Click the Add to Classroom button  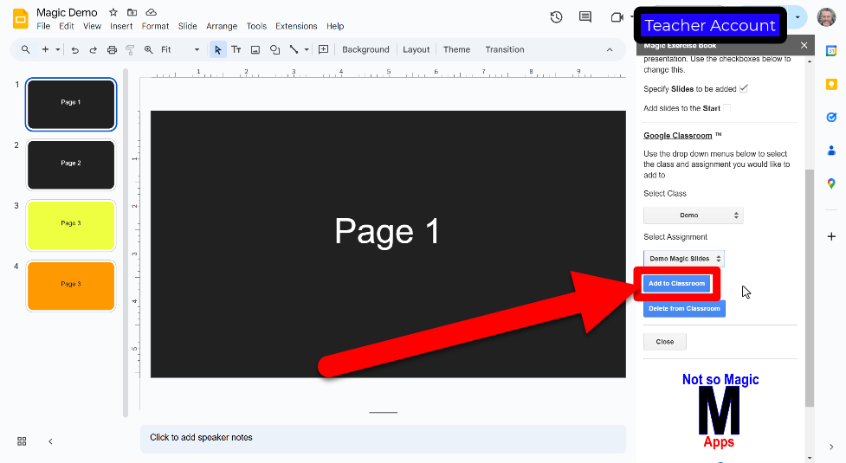(676, 284)
